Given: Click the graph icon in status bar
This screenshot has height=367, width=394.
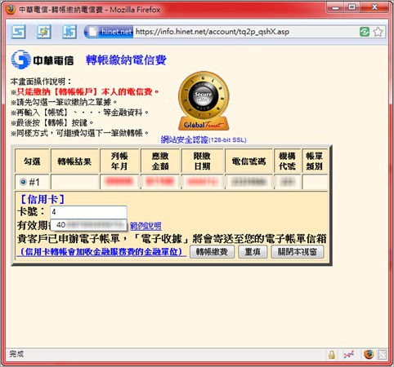Looking at the screenshot, I should click(348, 355).
